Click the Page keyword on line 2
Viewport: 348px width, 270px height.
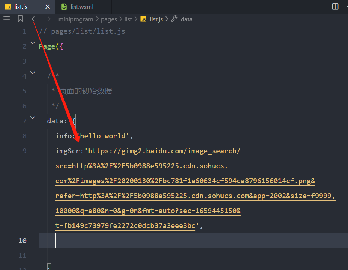47,46
